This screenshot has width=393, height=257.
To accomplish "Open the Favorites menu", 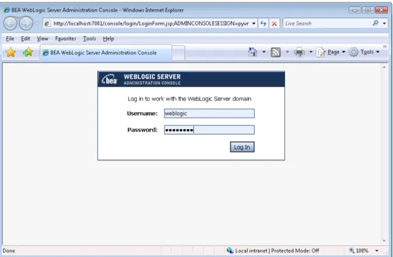I will tap(65, 39).
